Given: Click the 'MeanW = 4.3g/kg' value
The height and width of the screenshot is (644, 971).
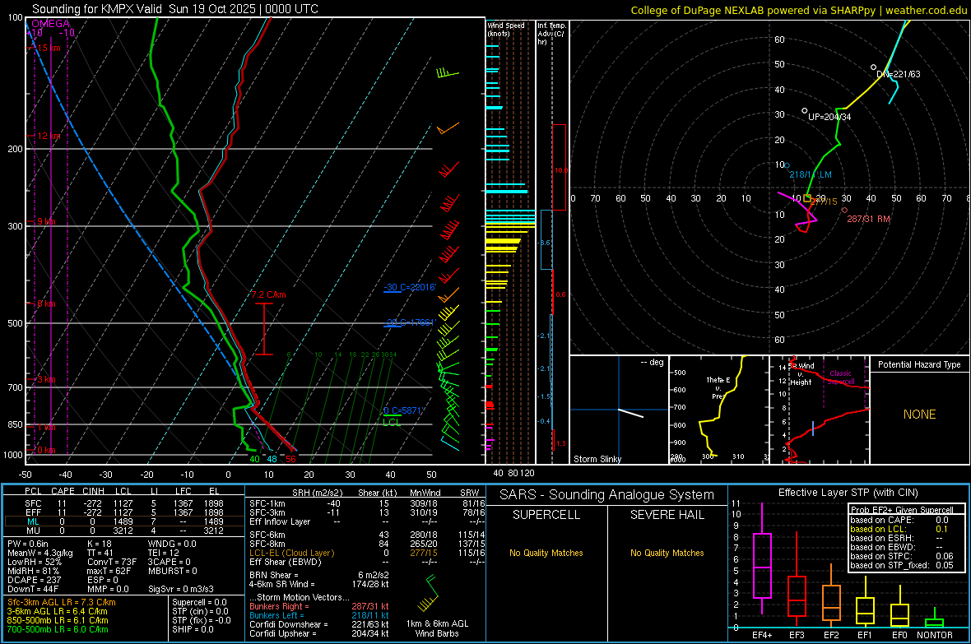Looking at the screenshot, I should [x=39, y=553].
